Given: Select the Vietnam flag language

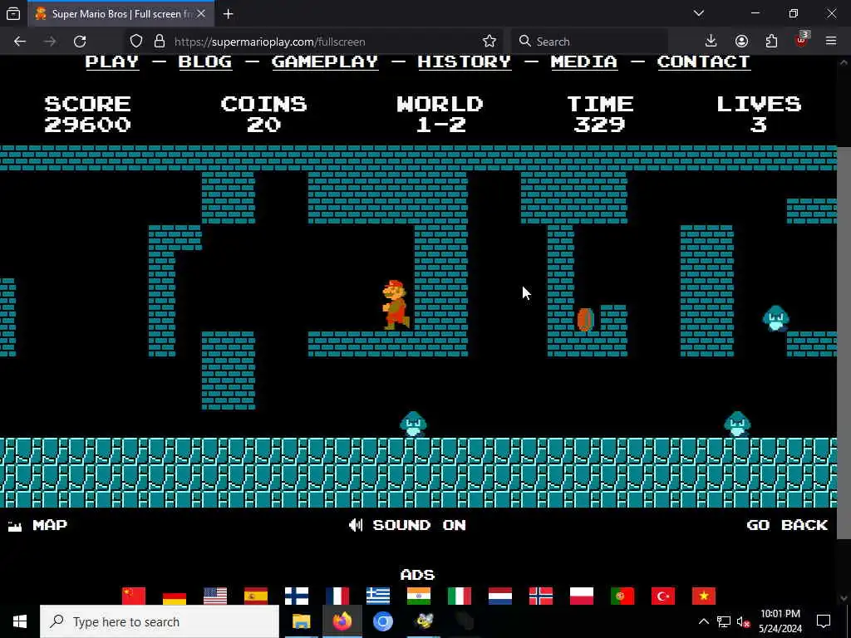Looking at the screenshot, I should click(x=703, y=596).
